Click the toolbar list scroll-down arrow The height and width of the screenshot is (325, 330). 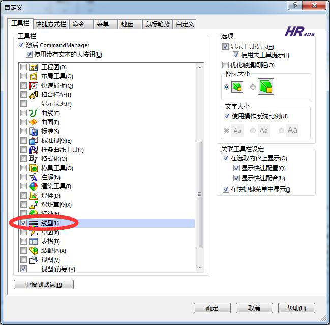pos(200,267)
